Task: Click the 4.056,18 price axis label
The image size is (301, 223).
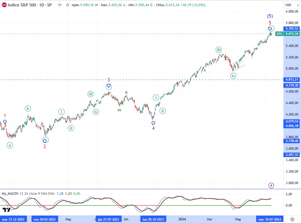Action: (292, 126)
